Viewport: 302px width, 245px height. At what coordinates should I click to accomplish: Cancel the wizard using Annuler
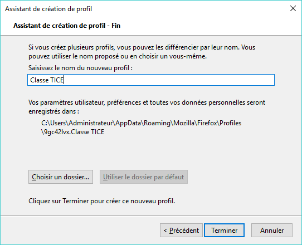[272, 230]
